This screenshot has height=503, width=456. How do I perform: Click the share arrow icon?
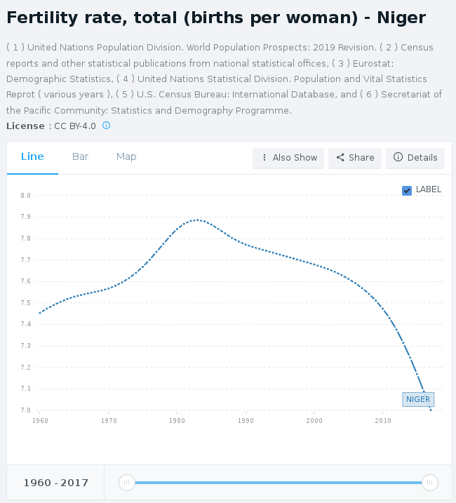tap(340, 158)
